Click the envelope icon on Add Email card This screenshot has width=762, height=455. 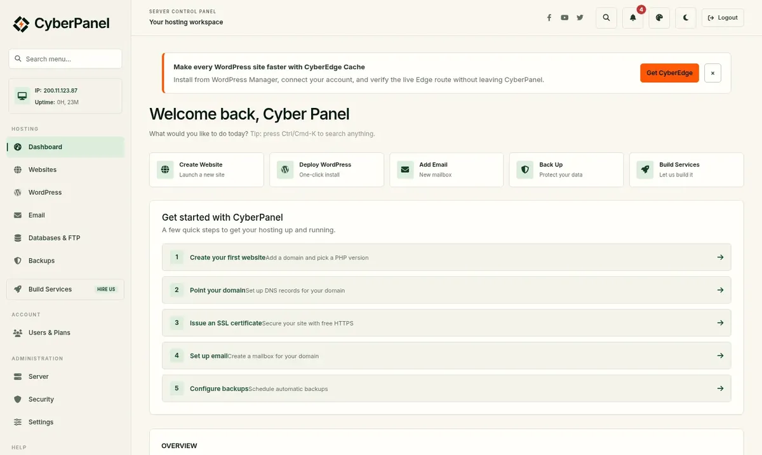(405, 169)
